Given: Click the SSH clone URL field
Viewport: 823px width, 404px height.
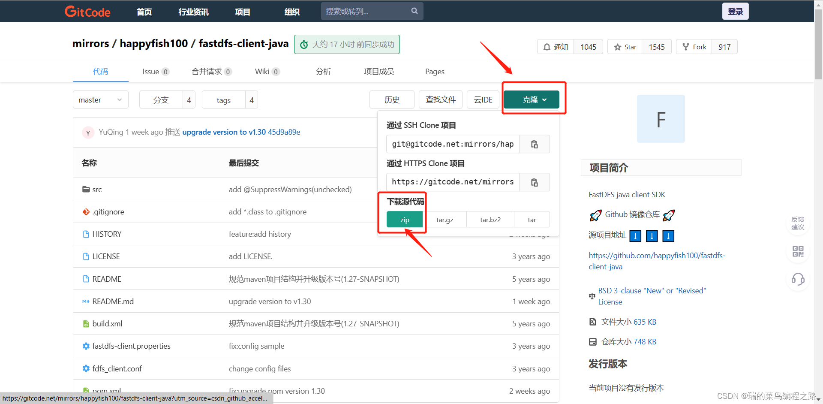Looking at the screenshot, I should click(453, 144).
